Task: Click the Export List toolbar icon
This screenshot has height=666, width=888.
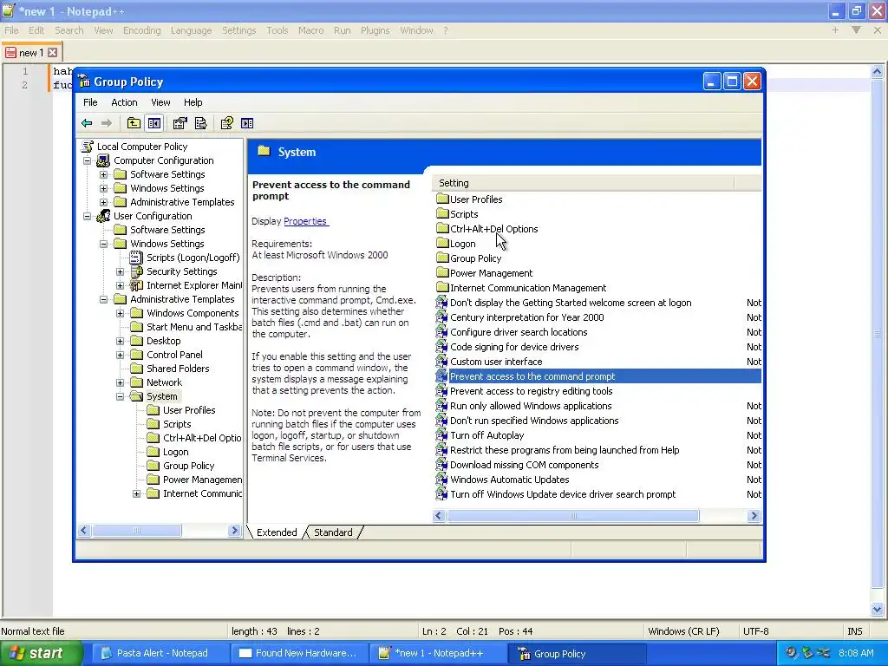Action: 200,123
